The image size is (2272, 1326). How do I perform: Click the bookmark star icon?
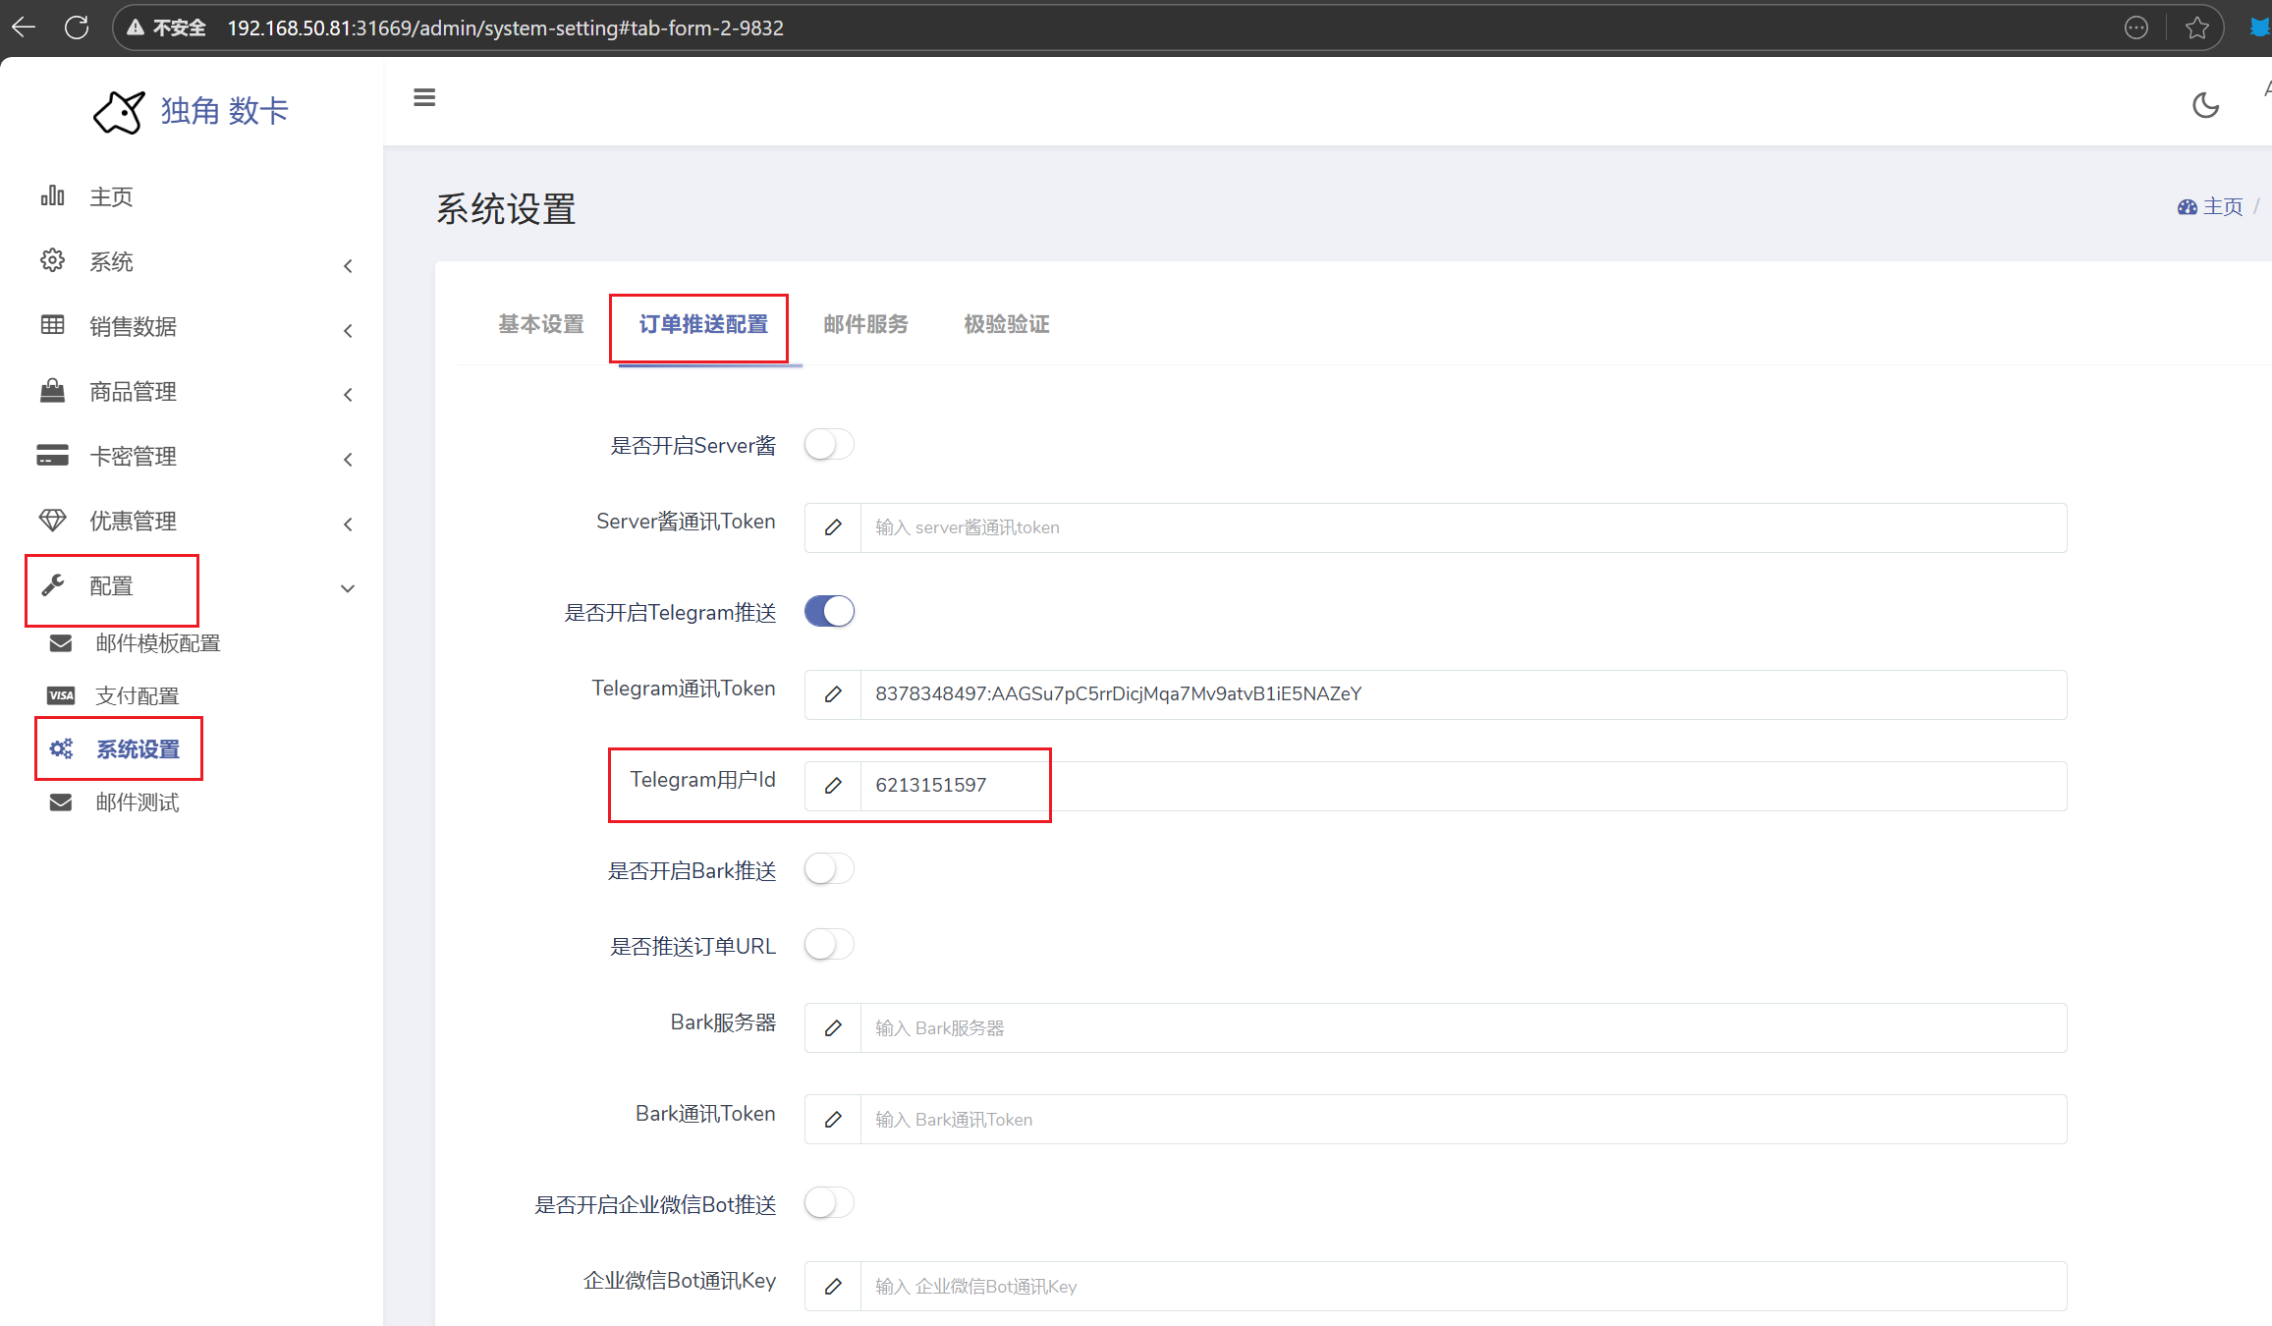click(2197, 28)
